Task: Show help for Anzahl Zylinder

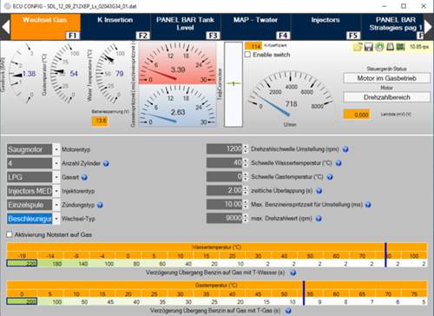Action: point(106,163)
